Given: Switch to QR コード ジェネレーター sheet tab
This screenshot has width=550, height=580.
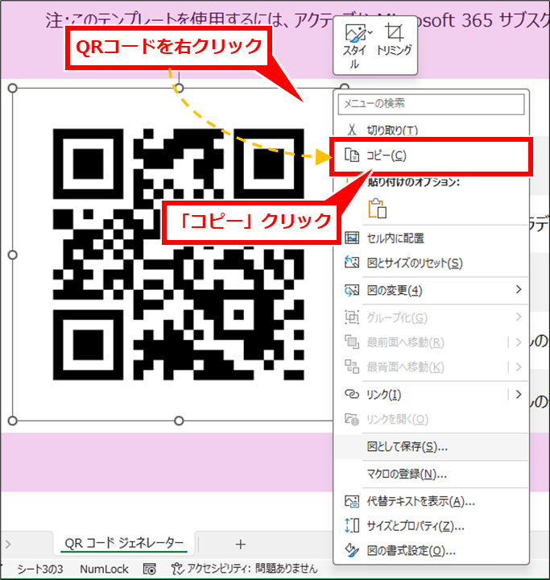Looking at the screenshot, I should 124,544.
